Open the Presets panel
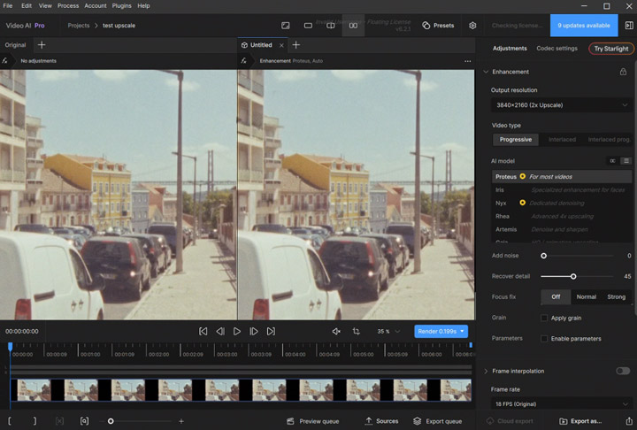 pyautogui.click(x=438, y=26)
